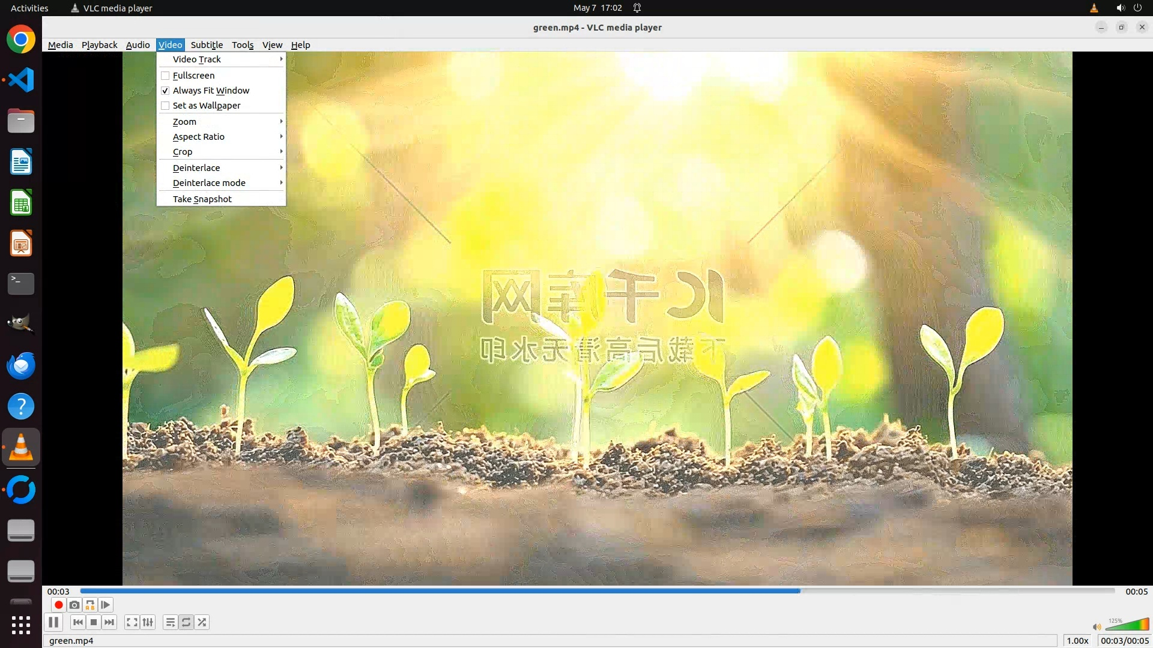
Task: Click the 1.00x playback speed label
Action: [x=1077, y=641]
